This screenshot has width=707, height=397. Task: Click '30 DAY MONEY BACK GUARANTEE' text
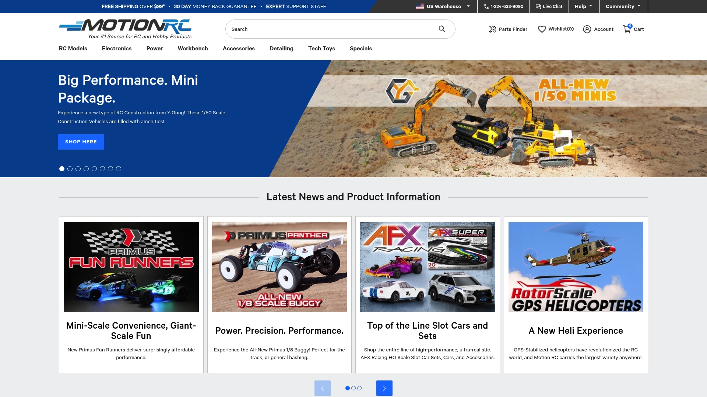pos(215,6)
